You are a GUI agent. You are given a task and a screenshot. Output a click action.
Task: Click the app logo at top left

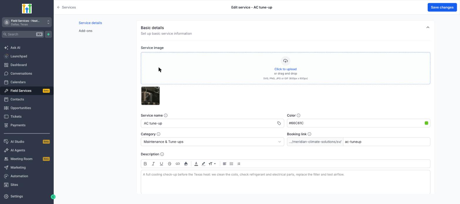(27, 8)
